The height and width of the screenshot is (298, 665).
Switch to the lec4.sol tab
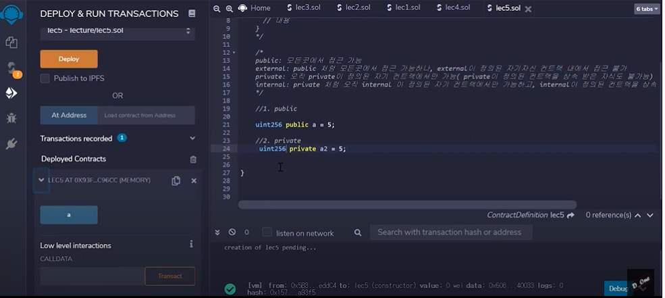tap(454, 7)
